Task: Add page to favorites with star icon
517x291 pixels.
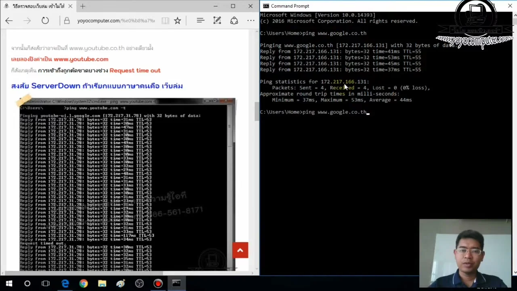Action: point(177,21)
